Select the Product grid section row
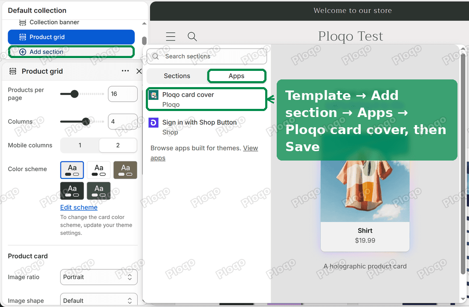Image resolution: width=469 pixels, height=307 pixels. point(71,37)
